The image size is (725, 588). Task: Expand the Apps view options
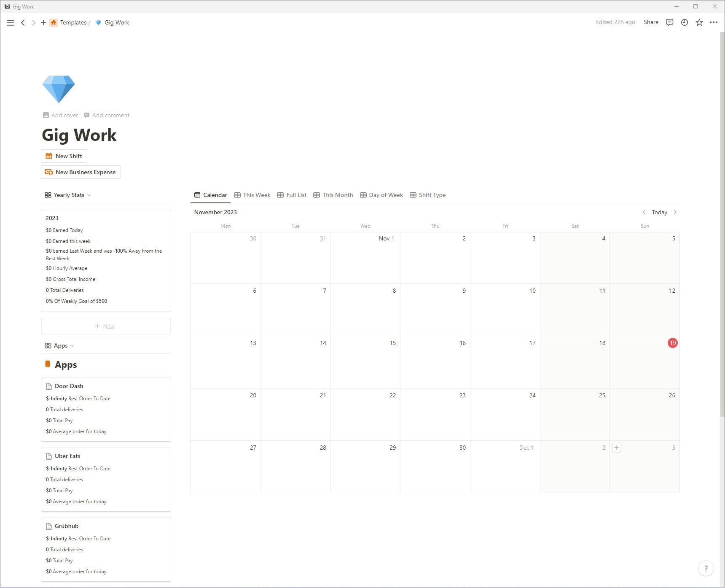point(72,345)
